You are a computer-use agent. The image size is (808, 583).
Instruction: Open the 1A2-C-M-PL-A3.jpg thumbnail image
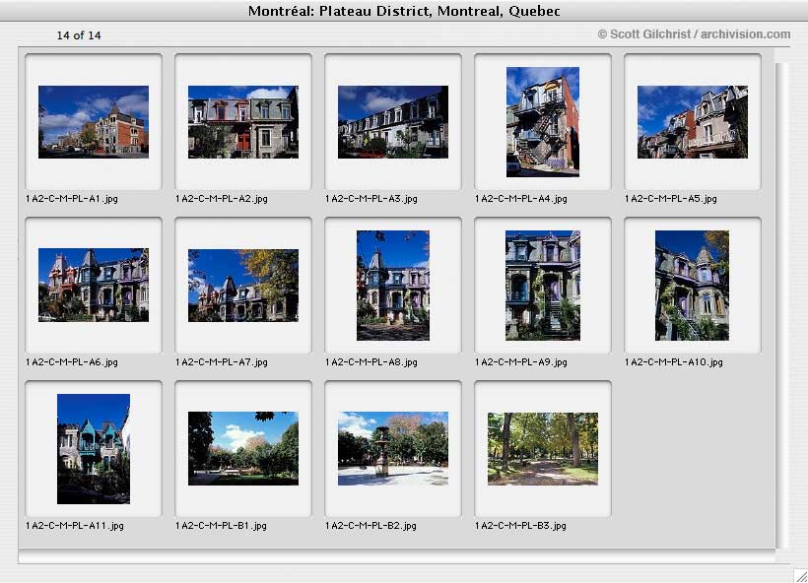tap(393, 122)
